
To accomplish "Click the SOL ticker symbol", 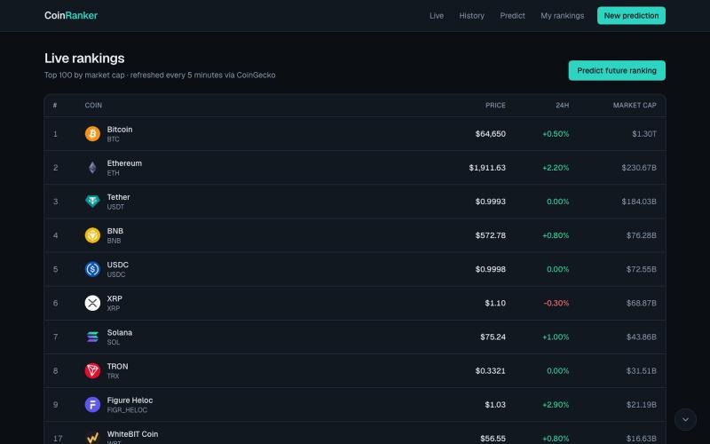I will [x=114, y=342].
